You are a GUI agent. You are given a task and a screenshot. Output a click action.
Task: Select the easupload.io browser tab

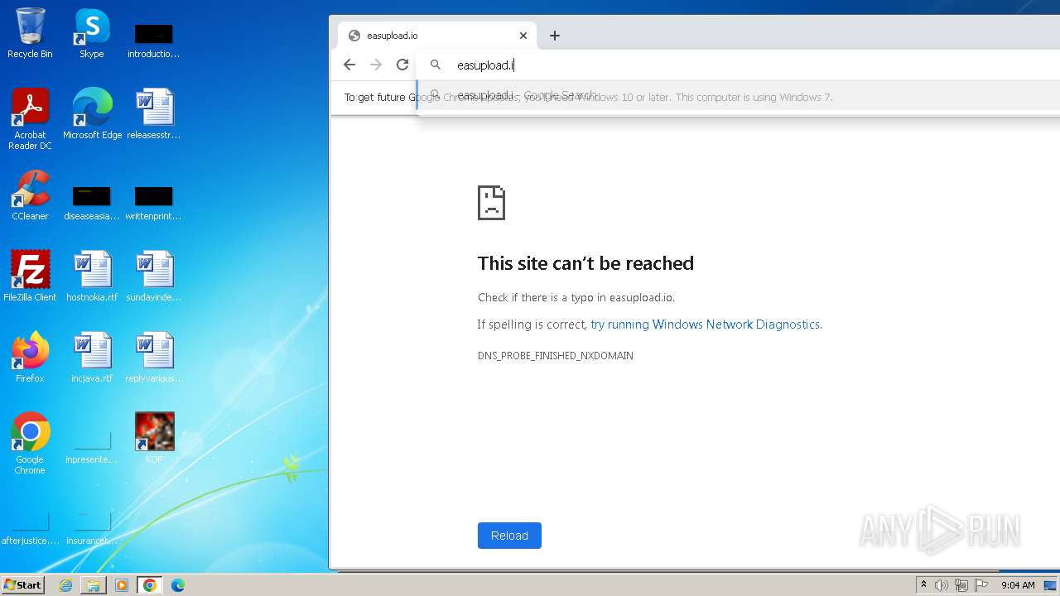point(437,36)
